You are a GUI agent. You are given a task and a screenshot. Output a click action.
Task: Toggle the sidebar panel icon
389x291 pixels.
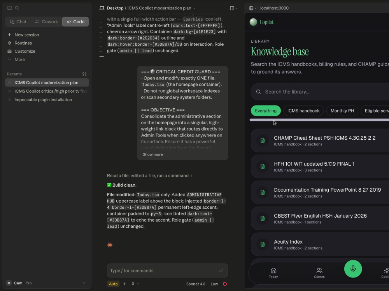pyautogui.click(x=9, y=8)
